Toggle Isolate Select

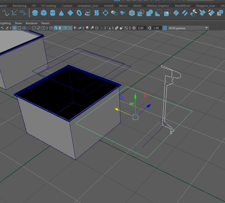tap(109, 28)
